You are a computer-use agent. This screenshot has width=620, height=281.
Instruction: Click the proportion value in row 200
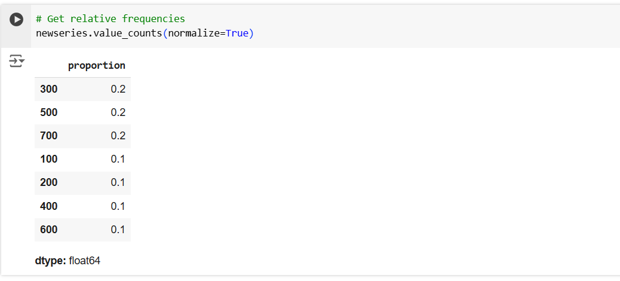tap(118, 182)
